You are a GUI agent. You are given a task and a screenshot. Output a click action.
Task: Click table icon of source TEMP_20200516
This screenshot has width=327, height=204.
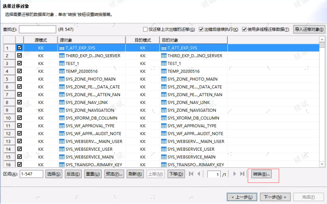[62, 71]
